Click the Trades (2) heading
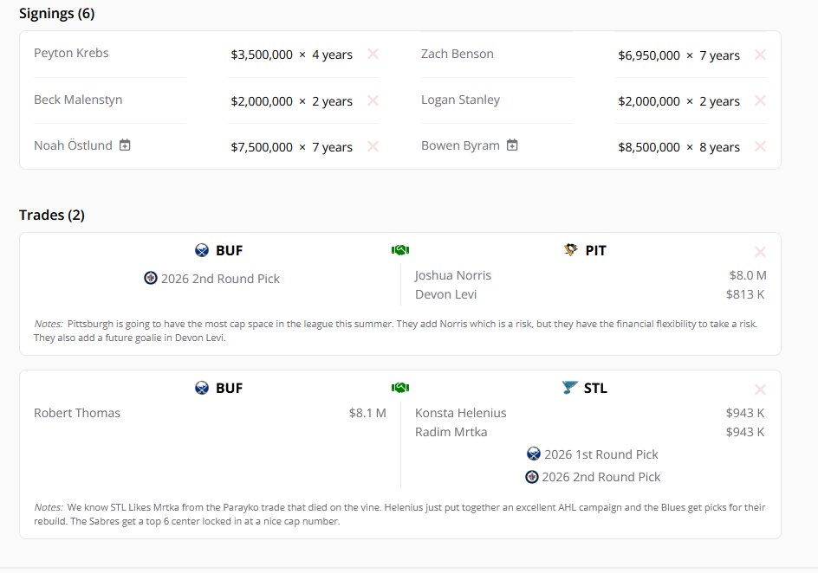 (52, 215)
